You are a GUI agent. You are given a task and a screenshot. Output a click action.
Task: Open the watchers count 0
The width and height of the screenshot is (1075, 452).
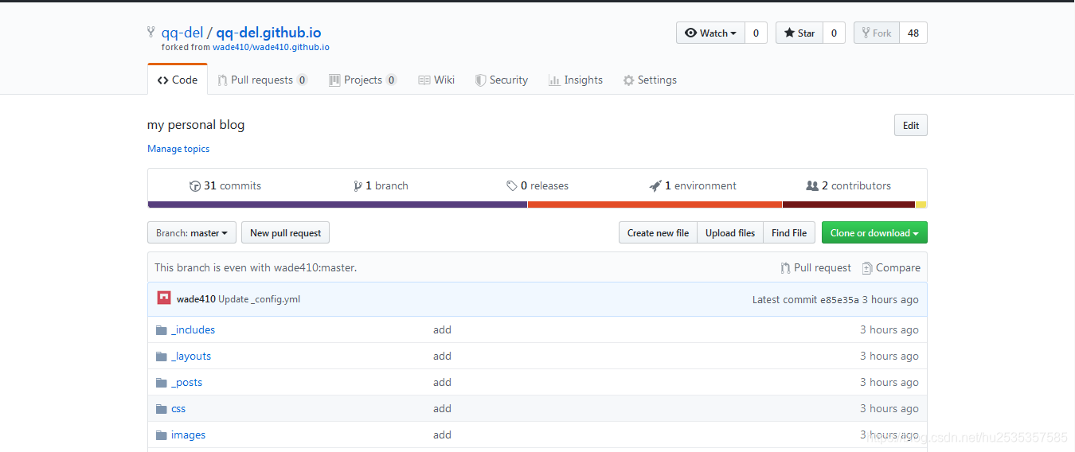point(756,33)
